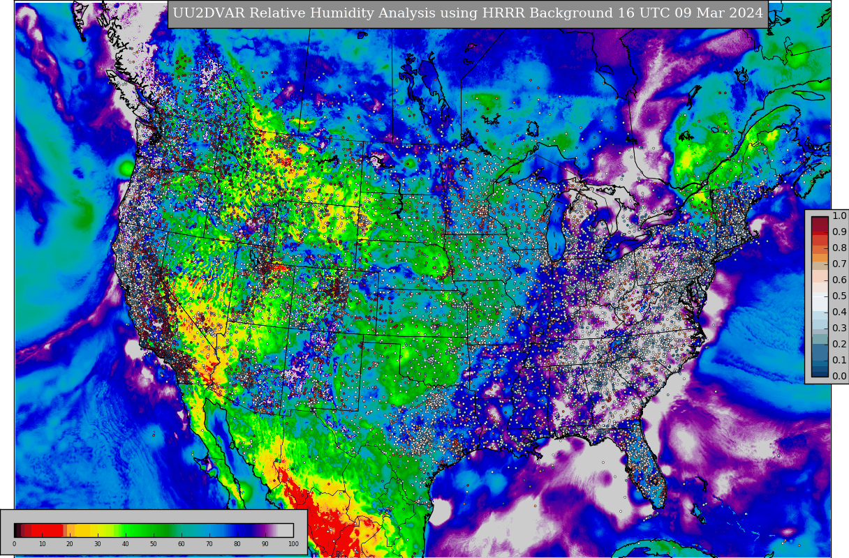
Task: Click the 10 tick label on the humidity colorbar
Action: click(x=42, y=544)
